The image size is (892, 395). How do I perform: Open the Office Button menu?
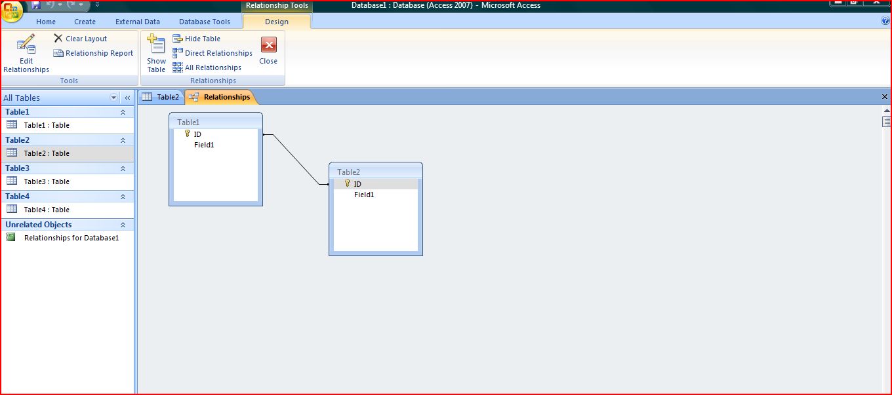click(x=12, y=10)
